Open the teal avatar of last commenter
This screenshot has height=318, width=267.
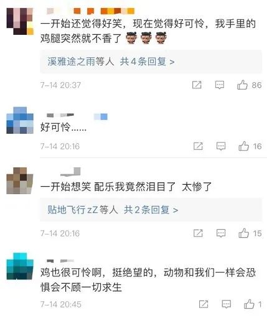pyautogui.click(x=20, y=266)
